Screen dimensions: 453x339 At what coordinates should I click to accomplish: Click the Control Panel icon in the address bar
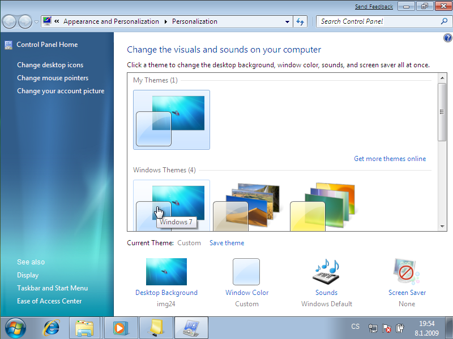coord(47,21)
